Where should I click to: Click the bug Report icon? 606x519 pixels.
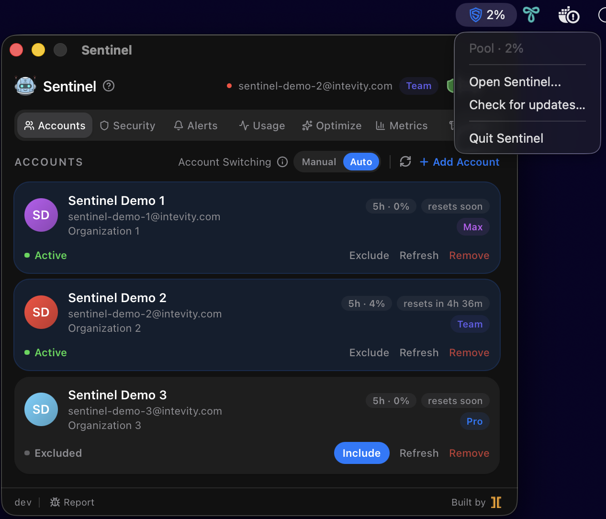click(55, 502)
